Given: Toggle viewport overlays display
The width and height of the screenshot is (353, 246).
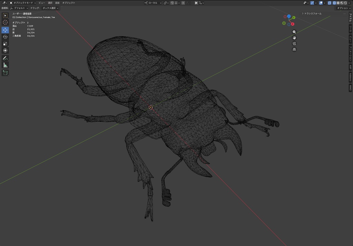Looking at the screenshot, I should pos(321,3).
